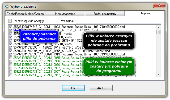Viewport: 170px width, 100px height.
Task: Close the Wybór urządzenia dialog
Action: (159, 5)
